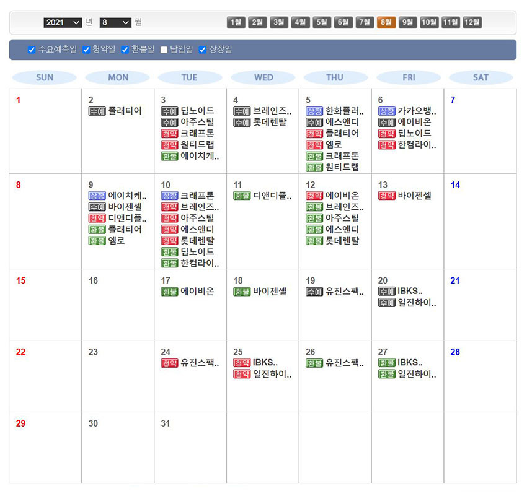Click the 수예 badge for 롯데렌탈 on the 4th

click(242, 123)
